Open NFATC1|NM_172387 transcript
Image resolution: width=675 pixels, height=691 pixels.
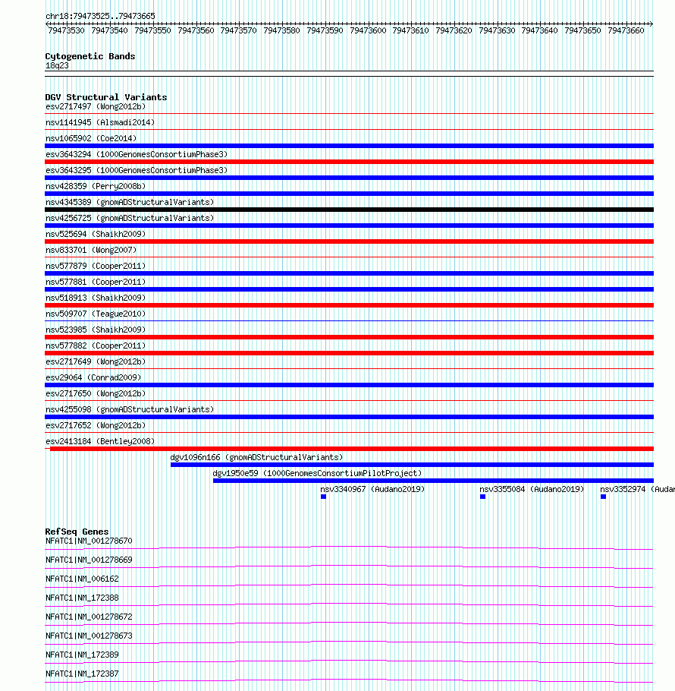pyautogui.click(x=82, y=674)
